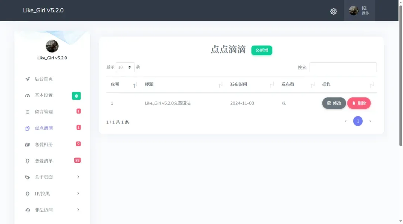Screen dimensions: 403x224
Task: Sort the table by 发布时间 column
Action: [x=252, y=84]
